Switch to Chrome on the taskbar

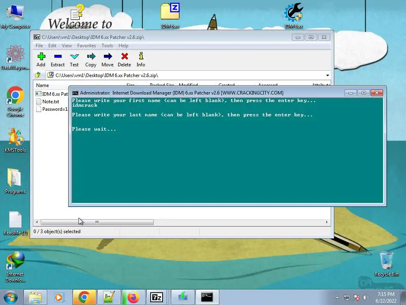(84, 297)
